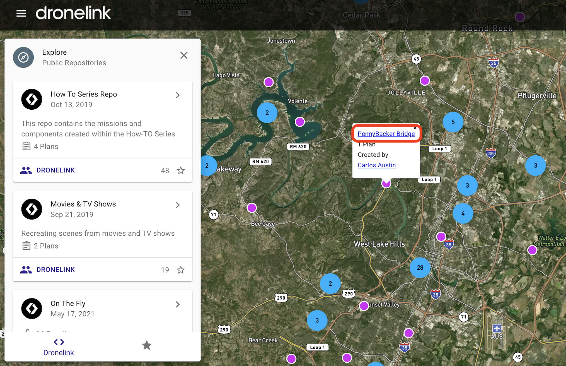Expand Movies & TV Shows chevron

178,205
